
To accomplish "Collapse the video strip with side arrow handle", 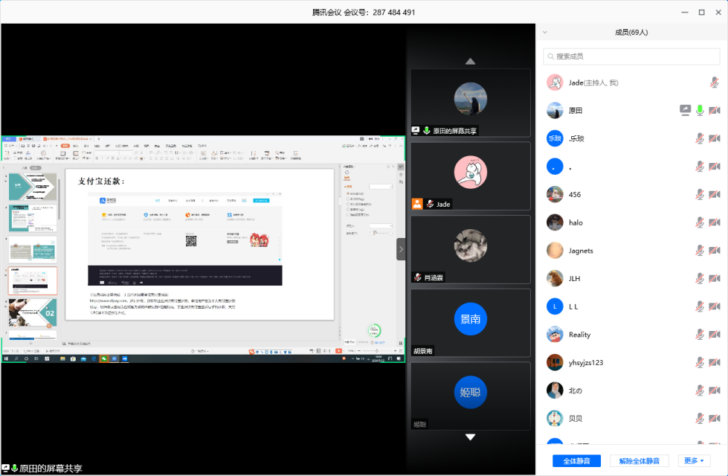I will pos(401,249).
